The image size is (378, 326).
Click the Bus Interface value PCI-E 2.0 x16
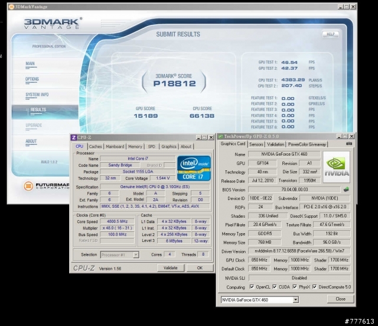[x=325, y=207]
